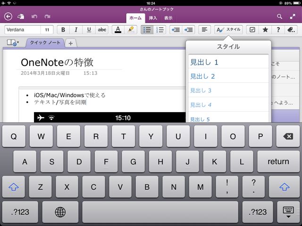Toggle bold formatting
Screen dimensions: 302x226
[x=63, y=30]
